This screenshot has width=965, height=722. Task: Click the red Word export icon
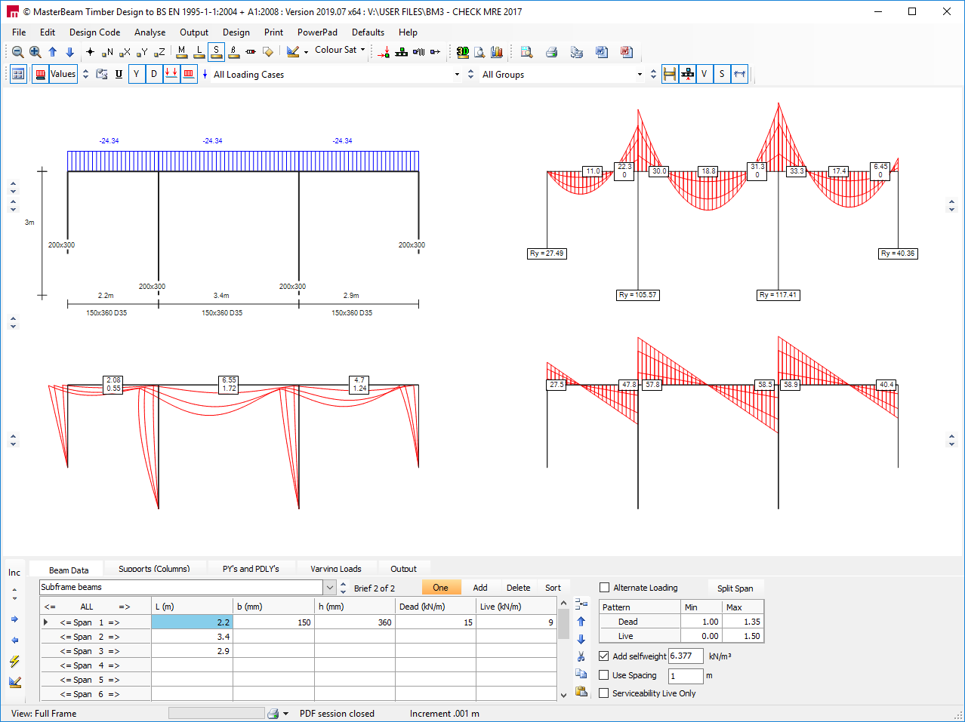pos(626,52)
